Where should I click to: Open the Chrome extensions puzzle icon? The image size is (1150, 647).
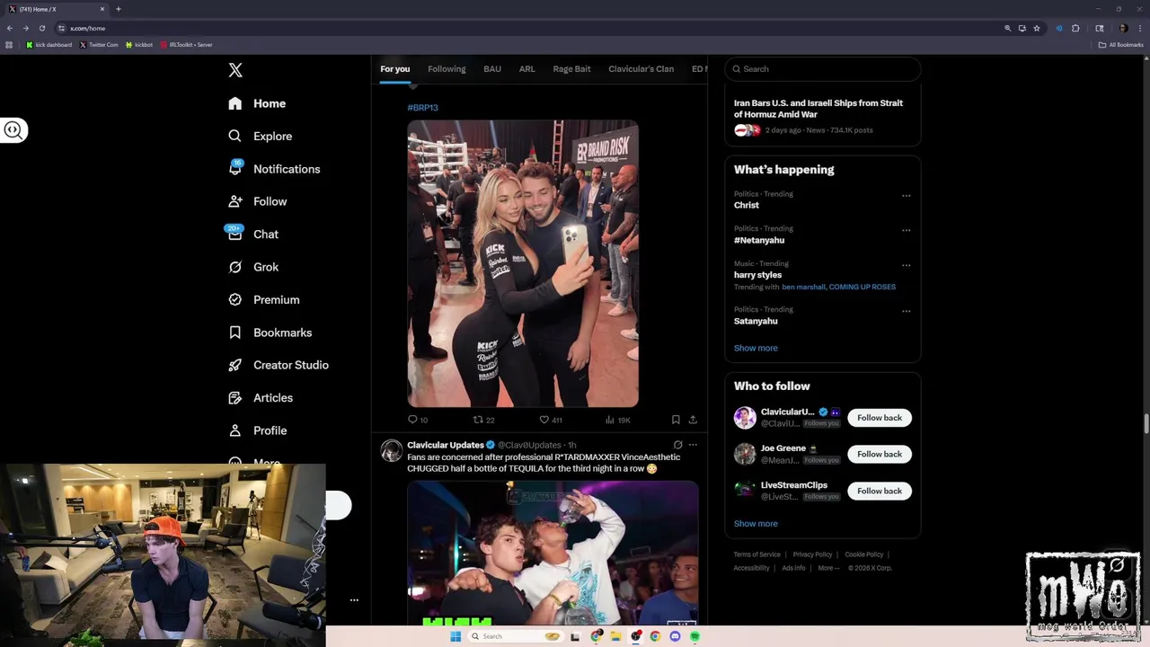(1075, 28)
